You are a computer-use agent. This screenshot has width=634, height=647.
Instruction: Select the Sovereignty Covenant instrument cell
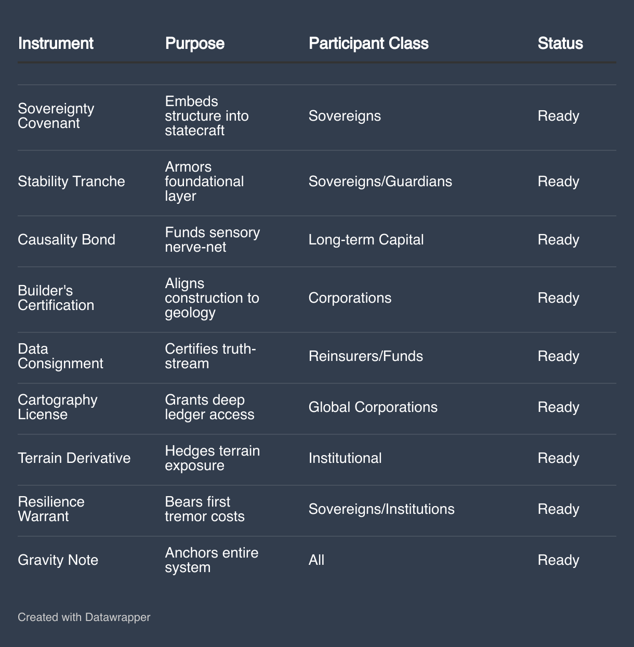point(56,116)
